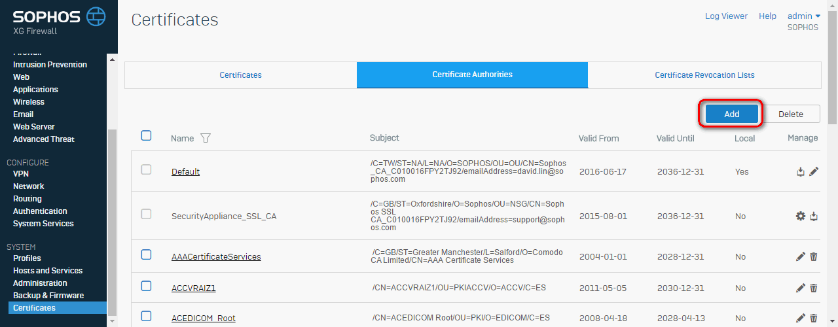Click the Add button
Screen dimensions: 838x327
731,114
